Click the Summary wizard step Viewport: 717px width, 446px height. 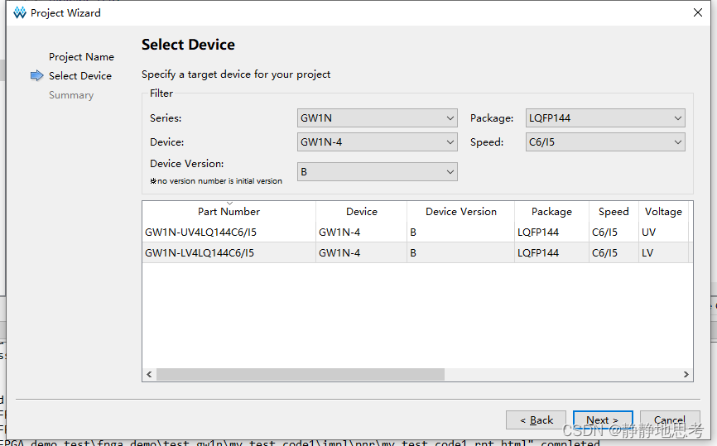(71, 95)
